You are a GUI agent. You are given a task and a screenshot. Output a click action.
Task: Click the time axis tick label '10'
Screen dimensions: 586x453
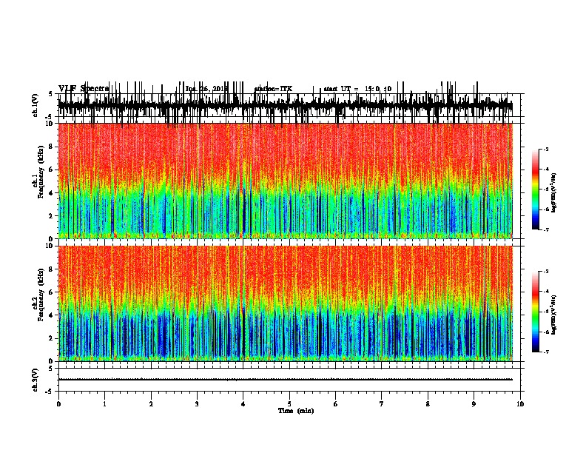(520, 404)
